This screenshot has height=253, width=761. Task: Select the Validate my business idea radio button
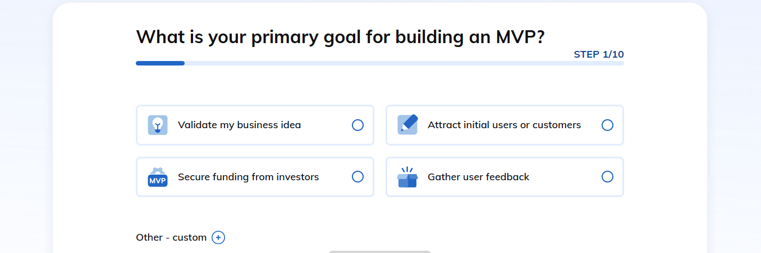pos(357,125)
